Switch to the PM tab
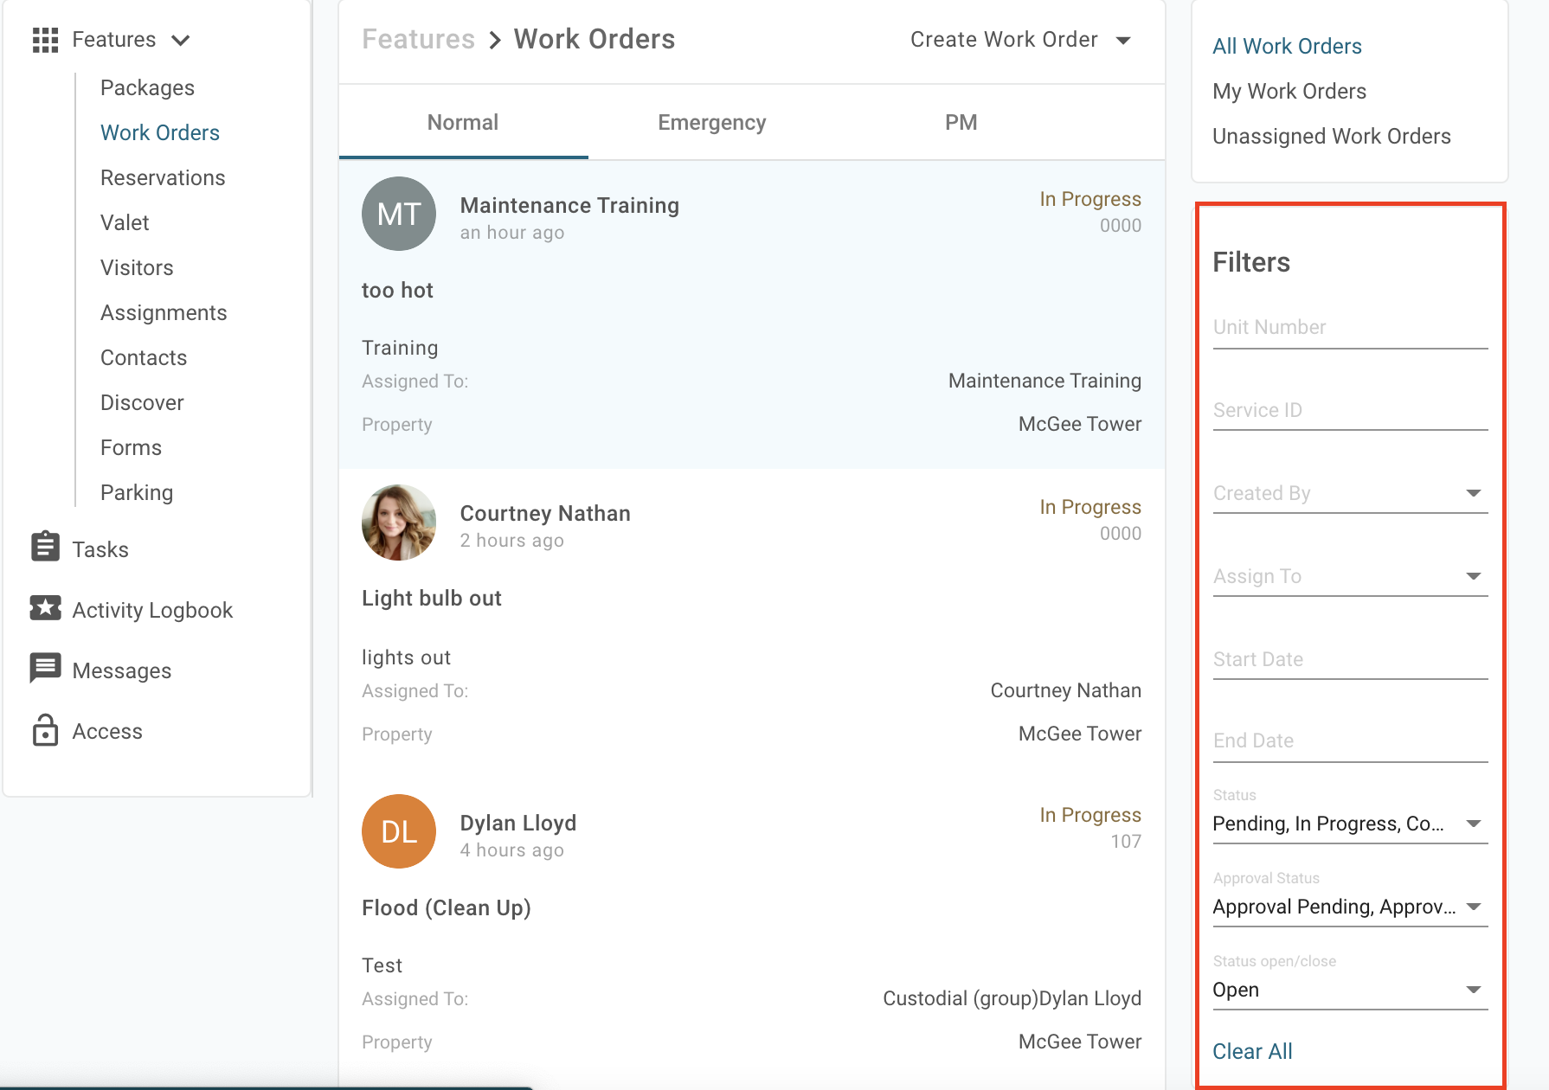This screenshot has width=1549, height=1090. pyautogui.click(x=961, y=123)
